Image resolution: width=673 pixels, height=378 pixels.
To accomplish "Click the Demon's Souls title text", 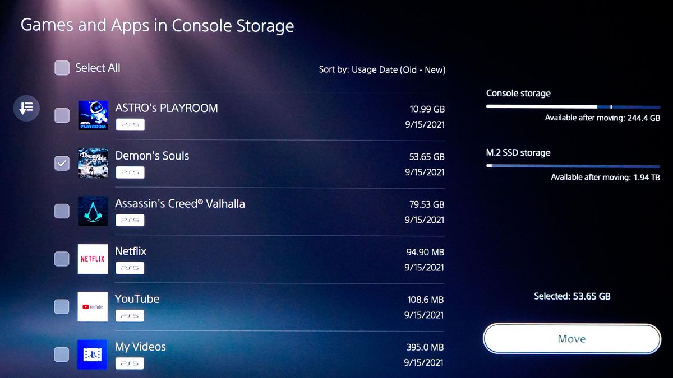I will (x=152, y=156).
